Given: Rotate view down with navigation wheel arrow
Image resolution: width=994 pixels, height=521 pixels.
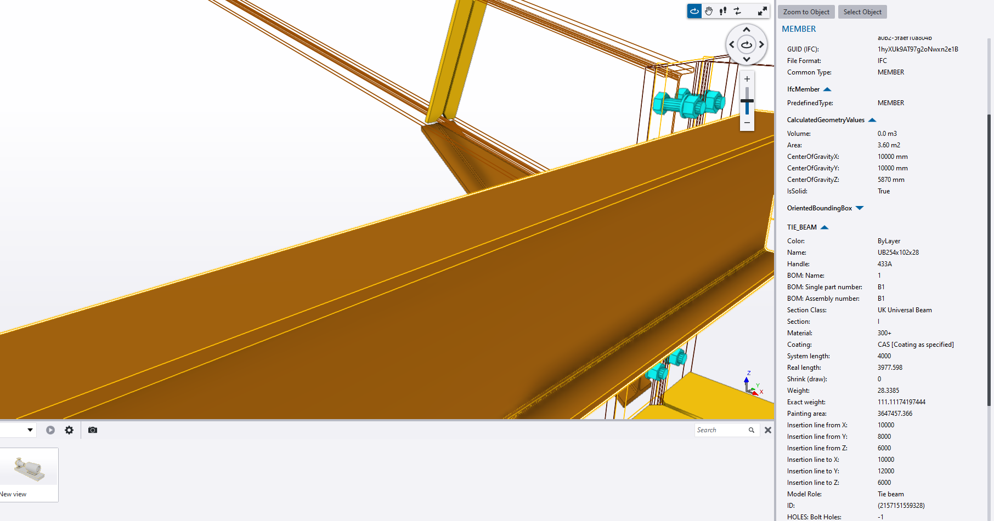Looking at the screenshot, I should click(x=747, y=59).
